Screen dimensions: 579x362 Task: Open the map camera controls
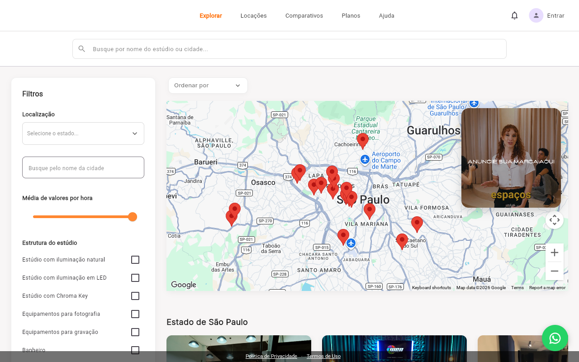pyautogui.click(x=555, y=220)
